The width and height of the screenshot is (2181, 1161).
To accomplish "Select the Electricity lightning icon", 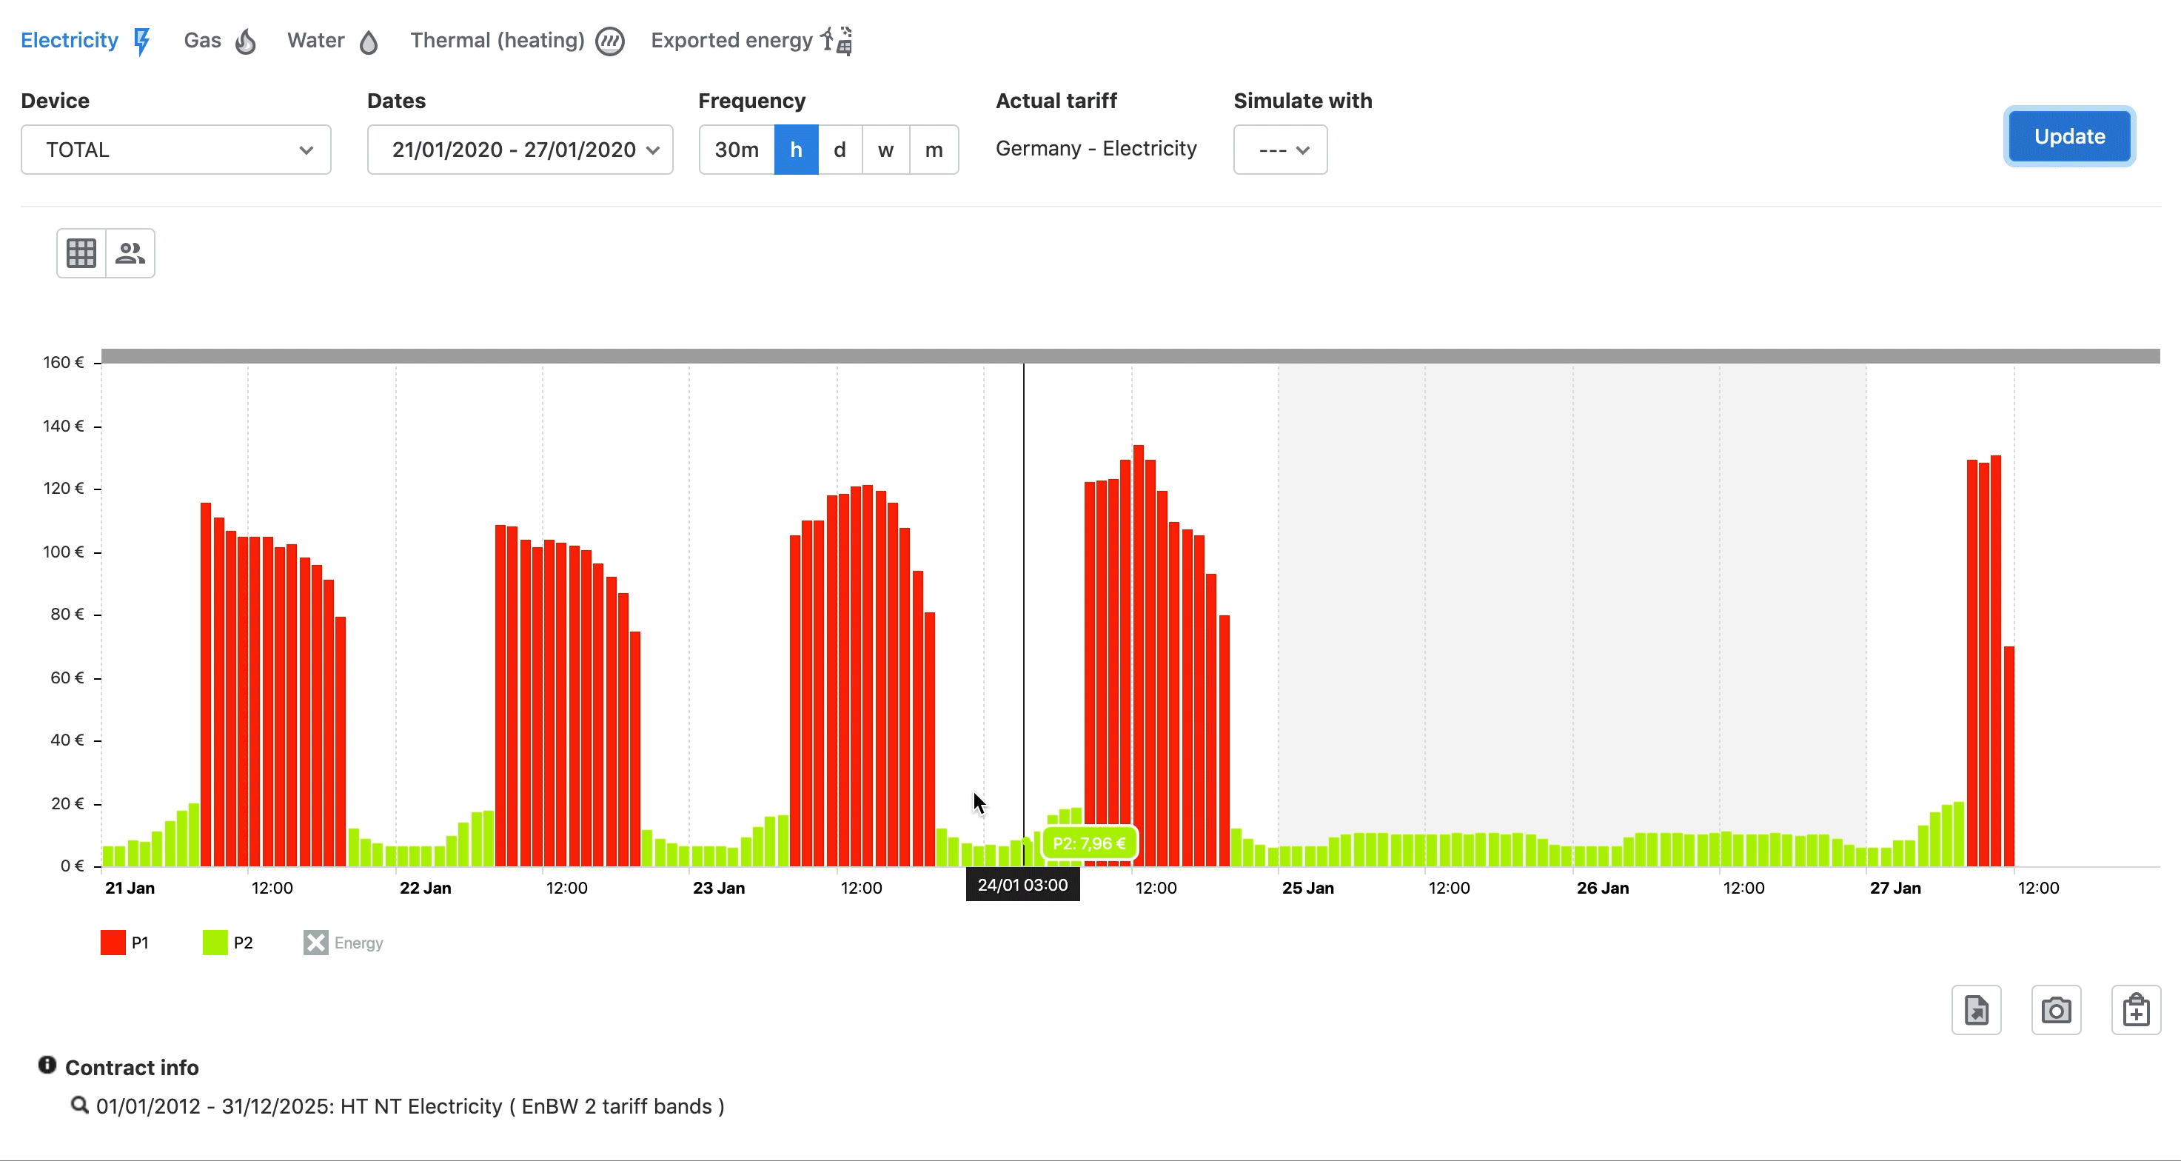I will (x=141, y=40).
